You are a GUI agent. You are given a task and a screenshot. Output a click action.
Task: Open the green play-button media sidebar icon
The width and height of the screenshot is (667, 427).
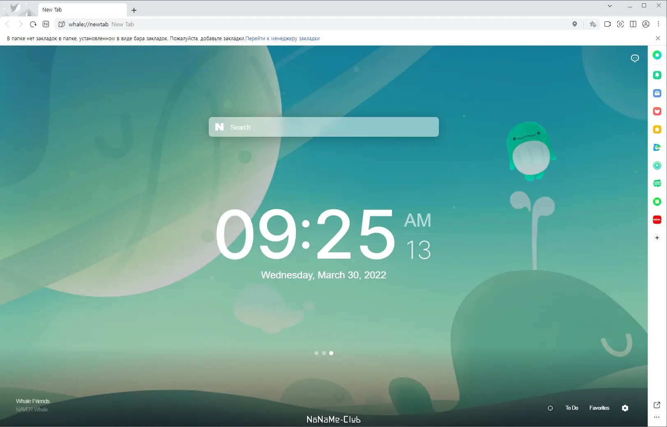pyautogui.click(x=657, y=165)
